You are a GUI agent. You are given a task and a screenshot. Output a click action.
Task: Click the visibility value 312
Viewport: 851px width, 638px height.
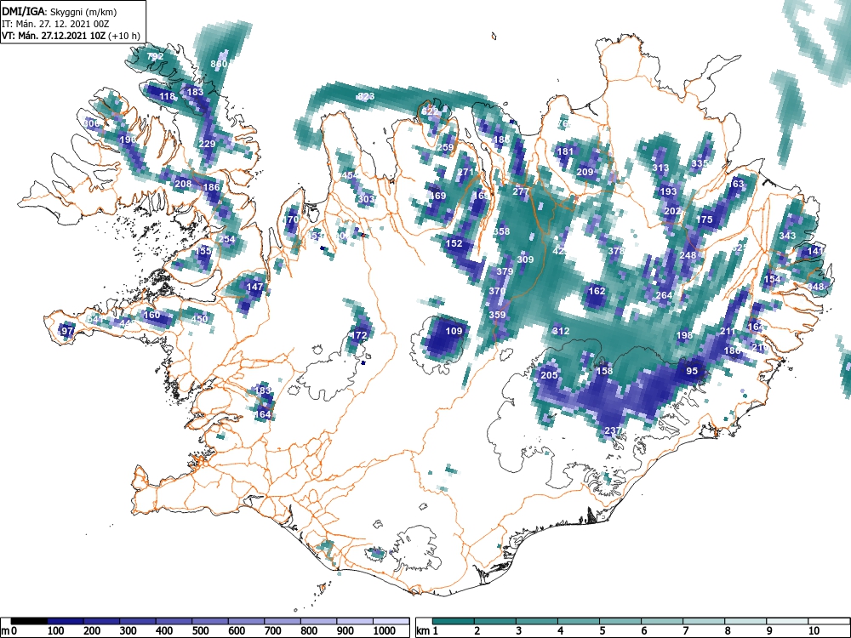561,331
